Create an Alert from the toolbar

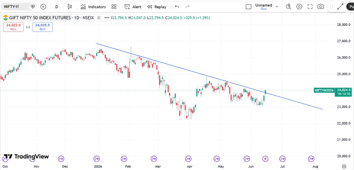[x=133, y=6]
